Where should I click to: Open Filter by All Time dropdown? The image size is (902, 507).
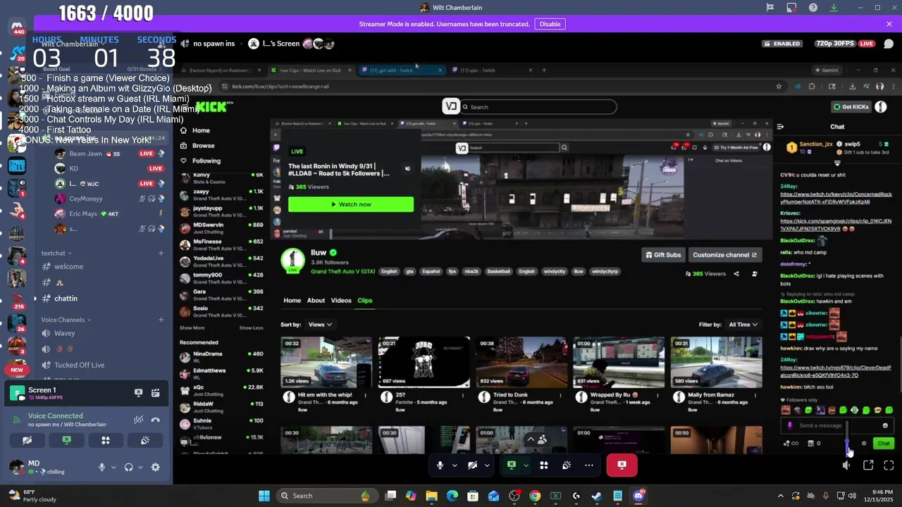tap(743, 325)
